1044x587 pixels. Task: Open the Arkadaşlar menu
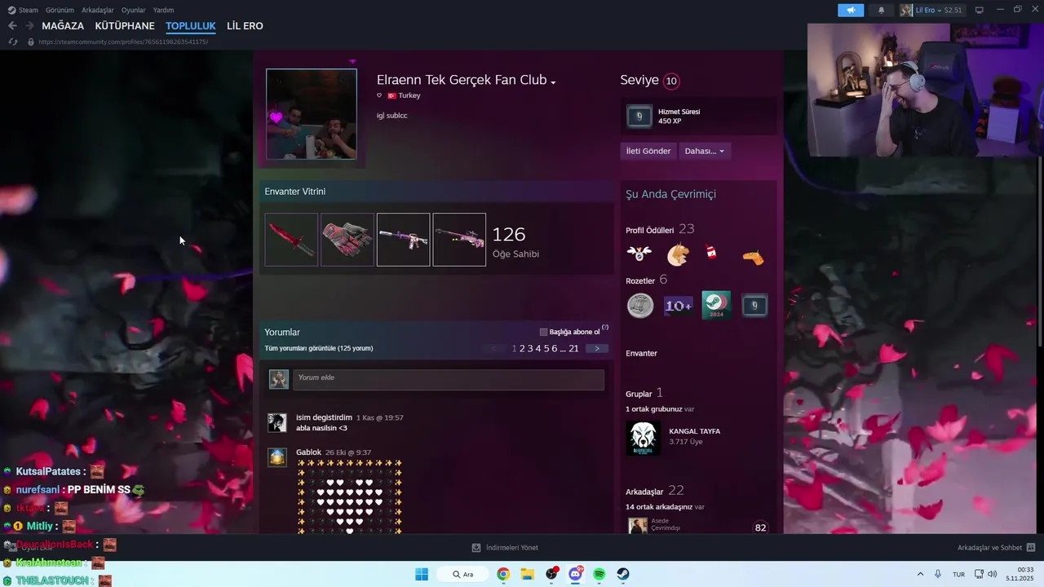[x=98, y=10]
